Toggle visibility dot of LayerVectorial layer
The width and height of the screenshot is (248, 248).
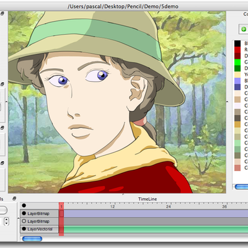click(x=24, y=229)
